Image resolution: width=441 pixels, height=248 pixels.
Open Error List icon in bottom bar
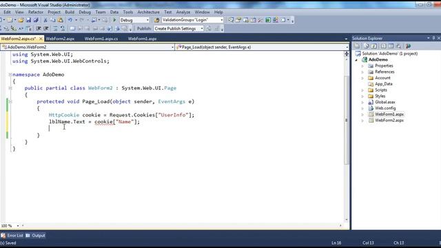click(x=3, y=236)
